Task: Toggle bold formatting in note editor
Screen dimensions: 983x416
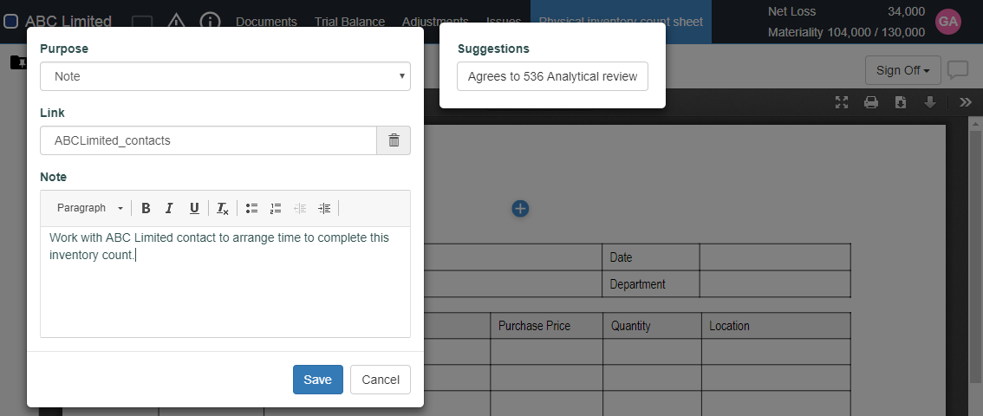Action: [x=146, y=208]
